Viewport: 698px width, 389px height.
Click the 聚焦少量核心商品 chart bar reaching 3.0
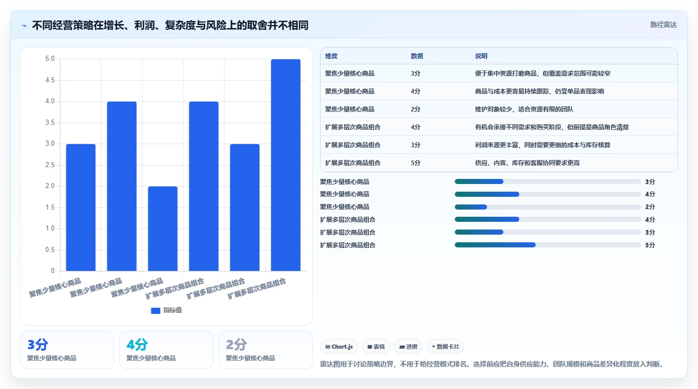click(x=81, y=208)
